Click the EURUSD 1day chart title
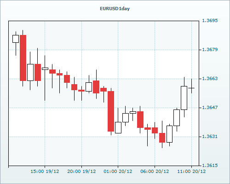 pyautogui.click(x=115, y=9)
